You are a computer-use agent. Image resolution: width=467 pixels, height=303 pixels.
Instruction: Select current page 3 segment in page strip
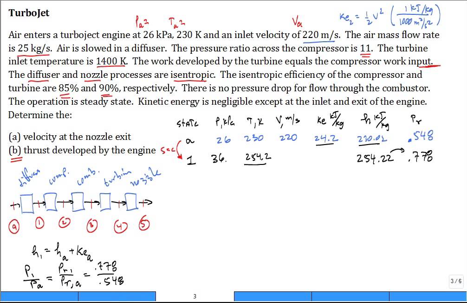pos(195,296)
